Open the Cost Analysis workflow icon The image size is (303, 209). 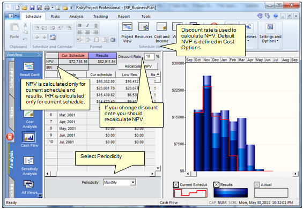coord(29,118)
